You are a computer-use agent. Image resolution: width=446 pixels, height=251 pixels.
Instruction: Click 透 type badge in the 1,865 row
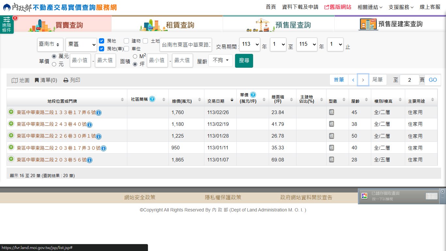[331, 159]
